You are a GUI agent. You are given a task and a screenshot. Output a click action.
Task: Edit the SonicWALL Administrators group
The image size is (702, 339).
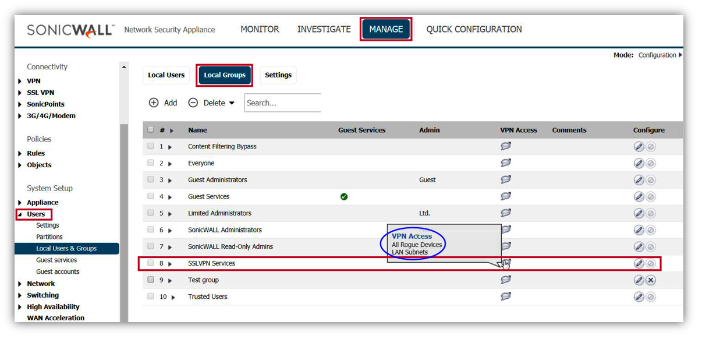click(x=639, y=230)
